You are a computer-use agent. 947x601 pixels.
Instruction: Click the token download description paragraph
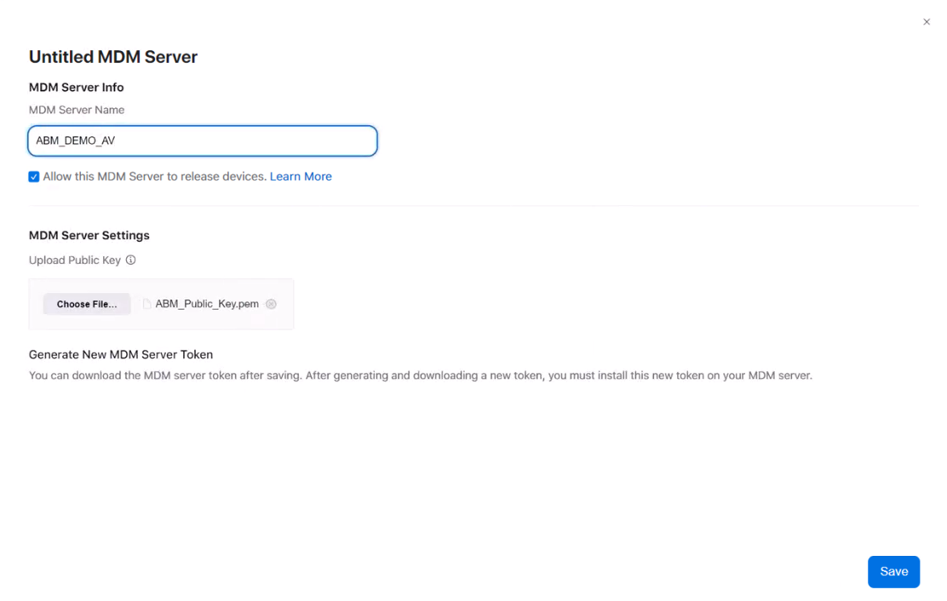pyautogui.click(x=420, y=375)
